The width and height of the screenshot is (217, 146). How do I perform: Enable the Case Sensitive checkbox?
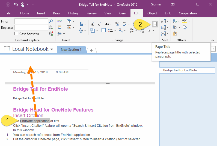coord(16,34)
